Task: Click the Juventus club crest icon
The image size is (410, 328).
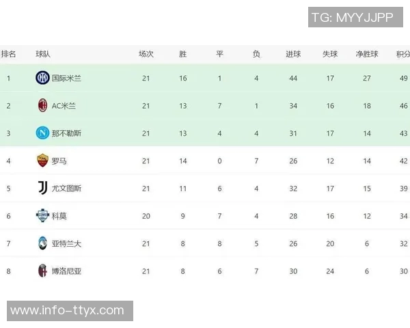Action: (42, 188)
